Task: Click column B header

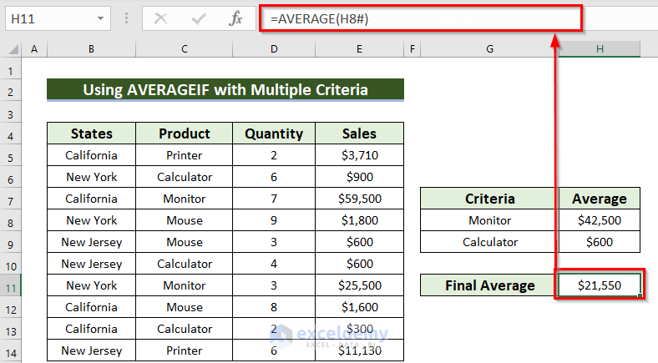Action: point(91,50)
